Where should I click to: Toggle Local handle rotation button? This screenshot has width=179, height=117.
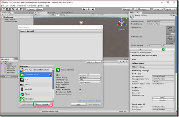[39, 9]
